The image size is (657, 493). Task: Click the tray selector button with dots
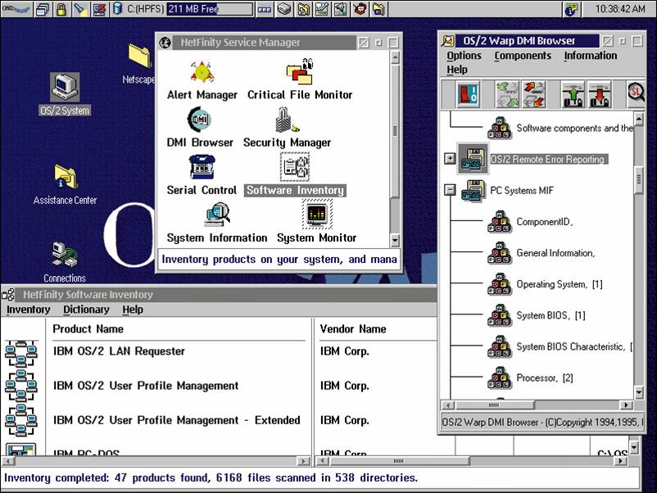[x=264, y=9]
